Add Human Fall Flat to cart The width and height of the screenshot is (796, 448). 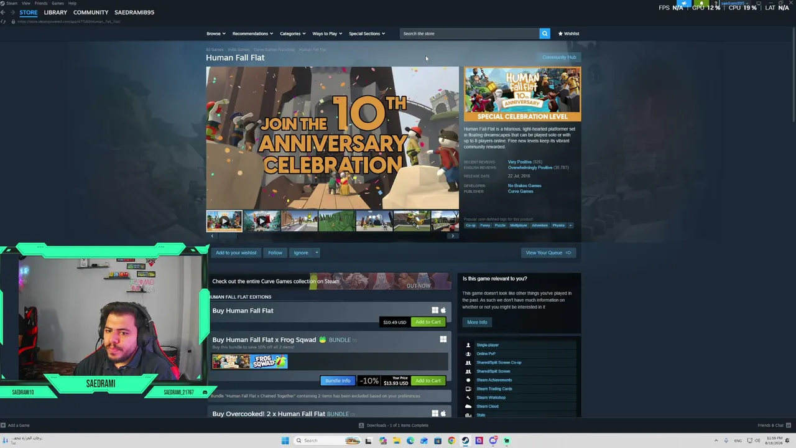pyautogui.click(x=428, y=322)
